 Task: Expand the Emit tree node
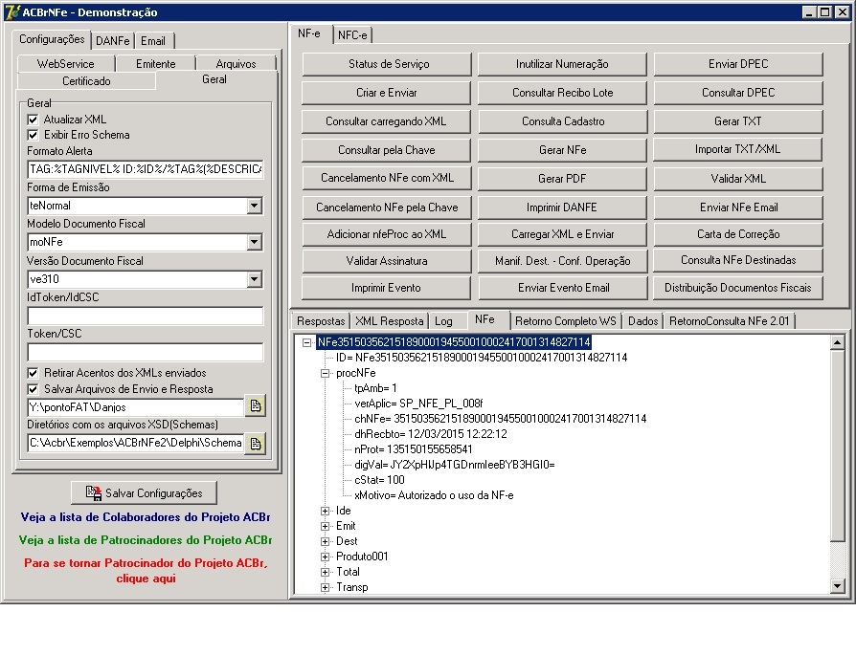tap(325, 526)
